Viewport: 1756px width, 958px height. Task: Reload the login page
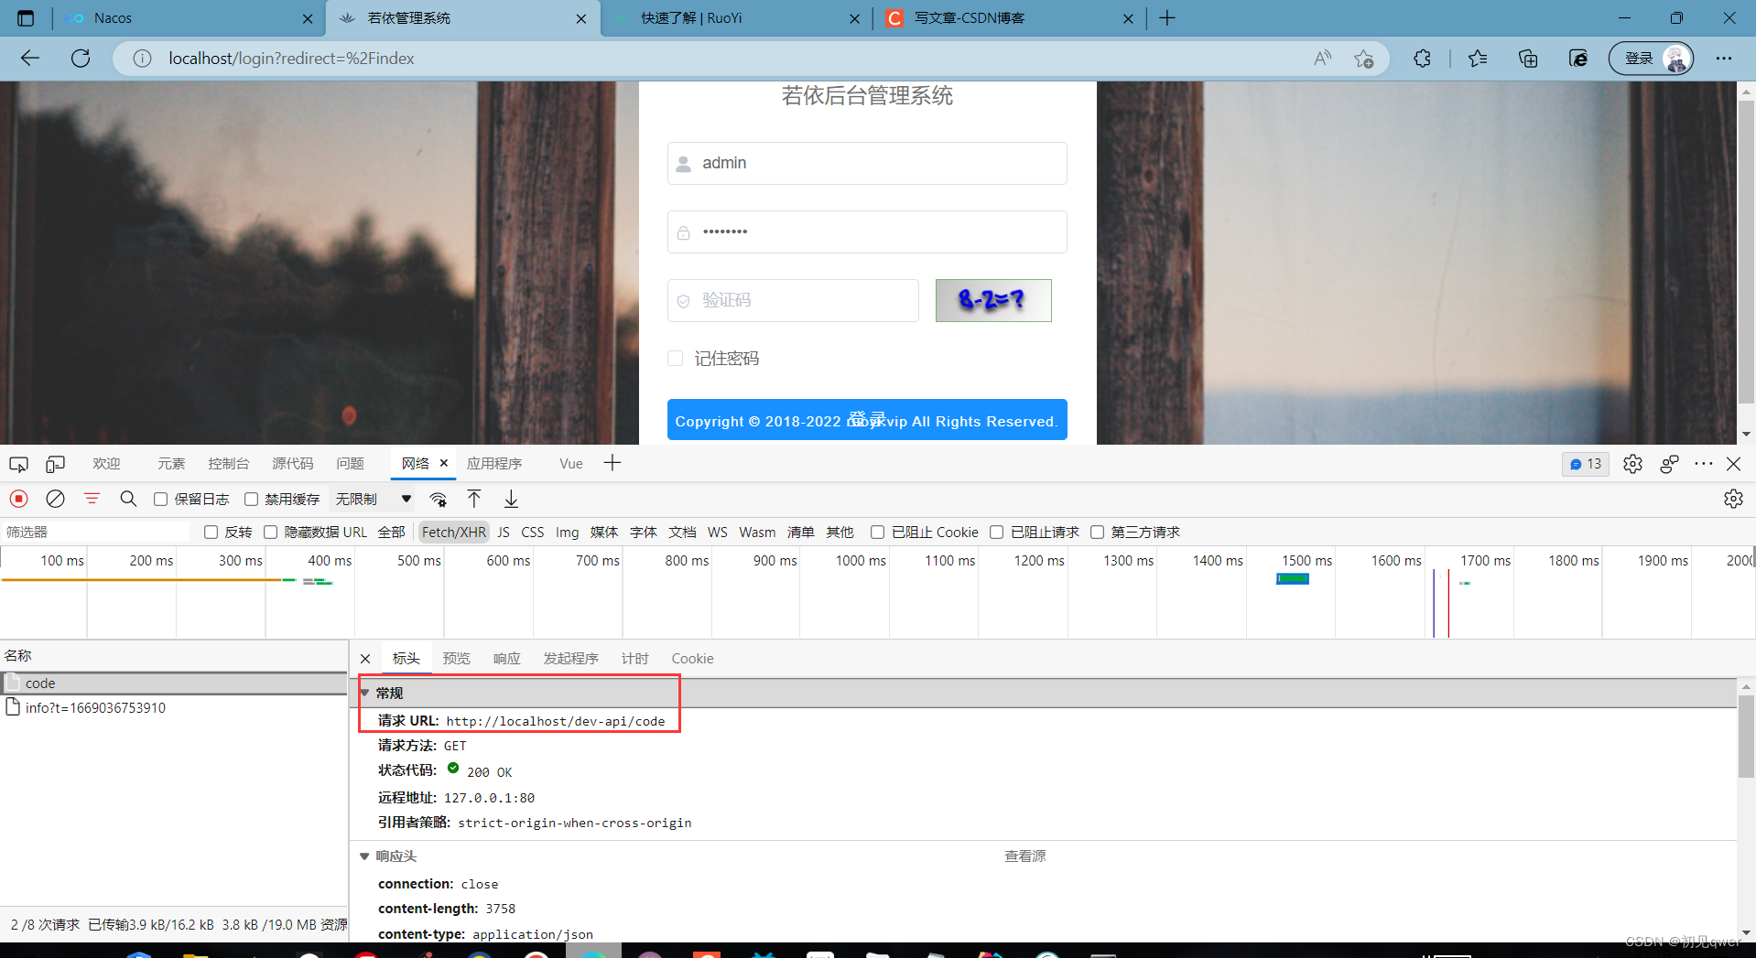click(x=81, y=59)
